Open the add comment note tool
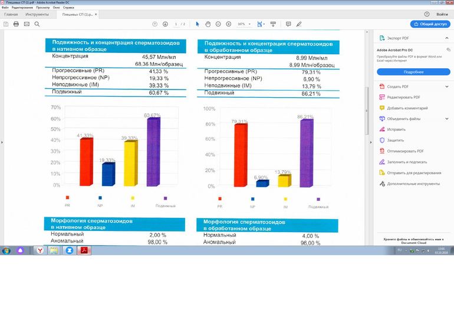Screen dimensions: 454x331 pos(288,24)
